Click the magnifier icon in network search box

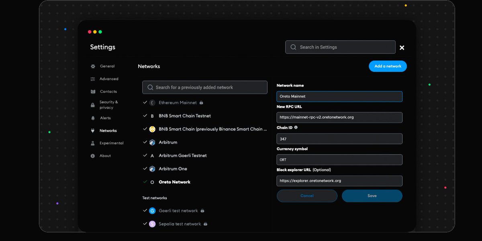[x=150, y=87]
